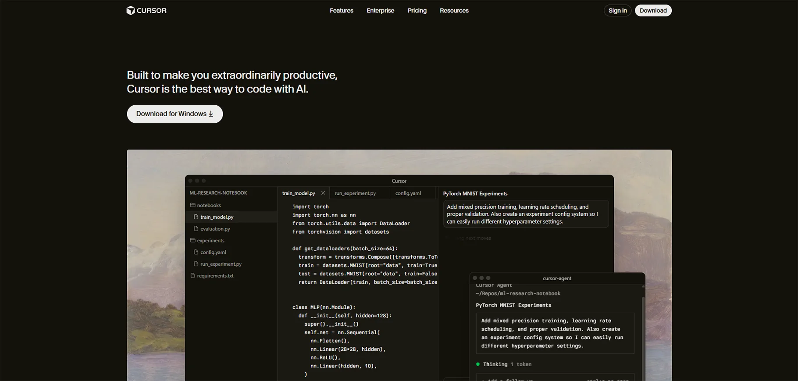Viewport: 798px width, 381px height.
Task: Click the file icon beside evaluation.py
Action: [196, 229]
